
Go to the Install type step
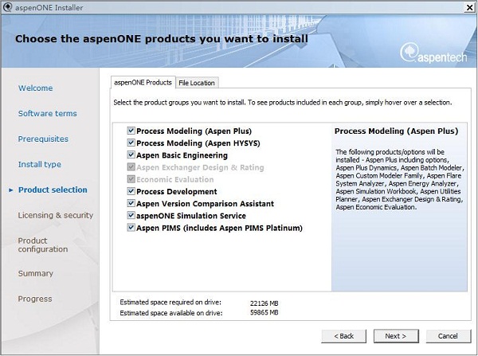pyautogui.click(x=39, y=165)
